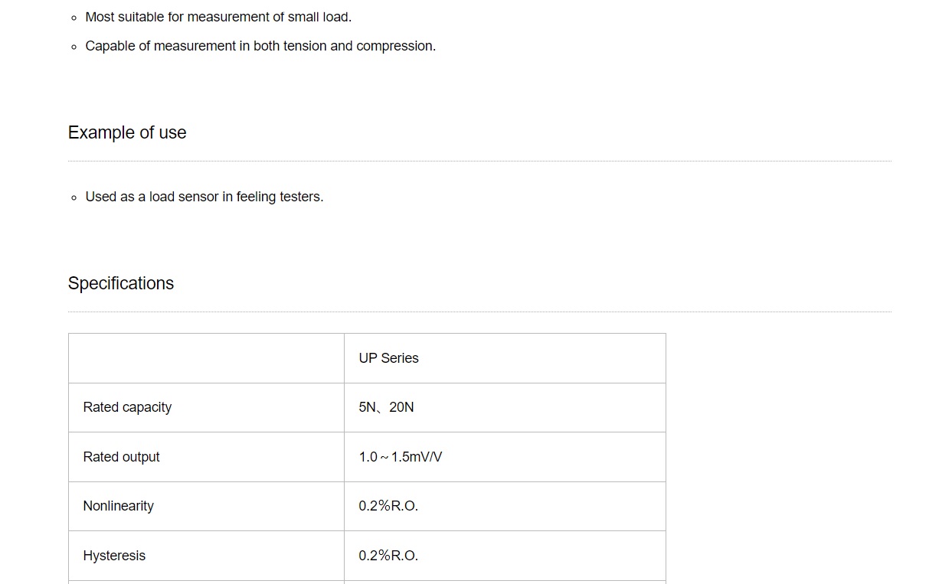952x584 pixels.
Task: Click the empty top-left table header cell
Action: click(x=206, y=358)
